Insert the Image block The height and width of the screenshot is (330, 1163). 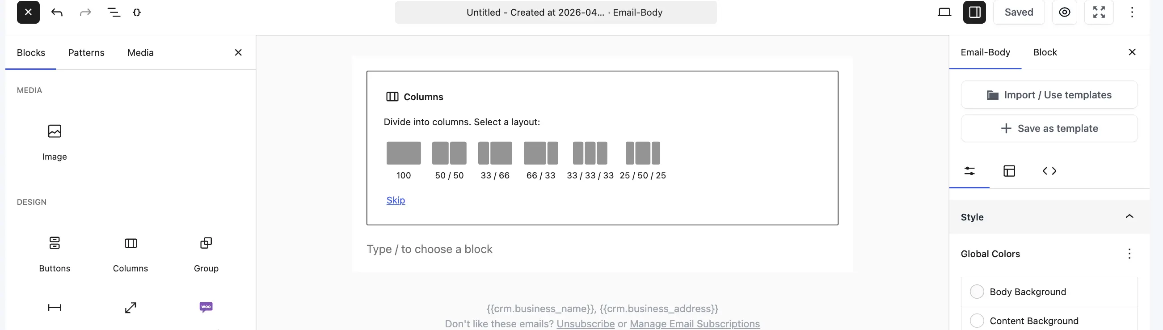(x=55, y=142)
